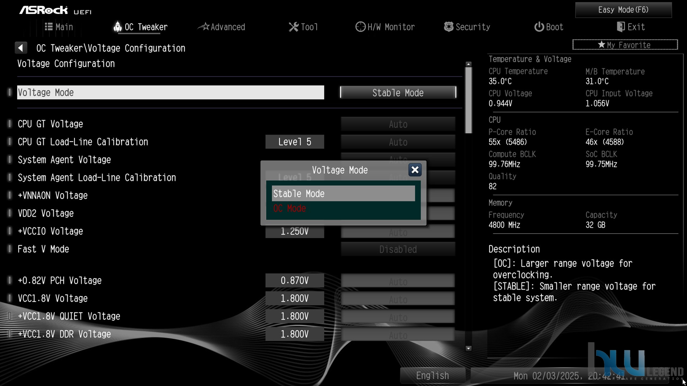Click the 1.800V value for +VCC1.8V QUIET
Viewport: 687px width, 386px height.
point(295,316)
